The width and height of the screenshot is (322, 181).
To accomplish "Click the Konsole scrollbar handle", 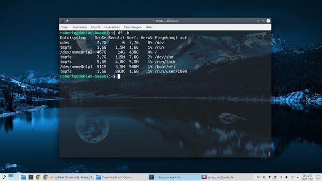I will [x=269, y=154].
